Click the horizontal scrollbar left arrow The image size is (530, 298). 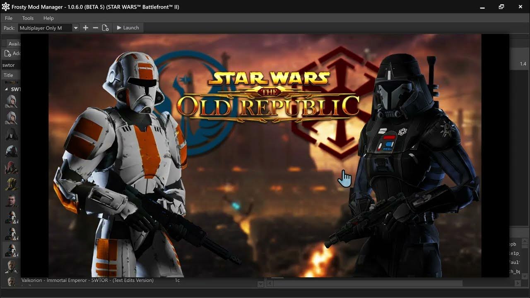(270, 284)
